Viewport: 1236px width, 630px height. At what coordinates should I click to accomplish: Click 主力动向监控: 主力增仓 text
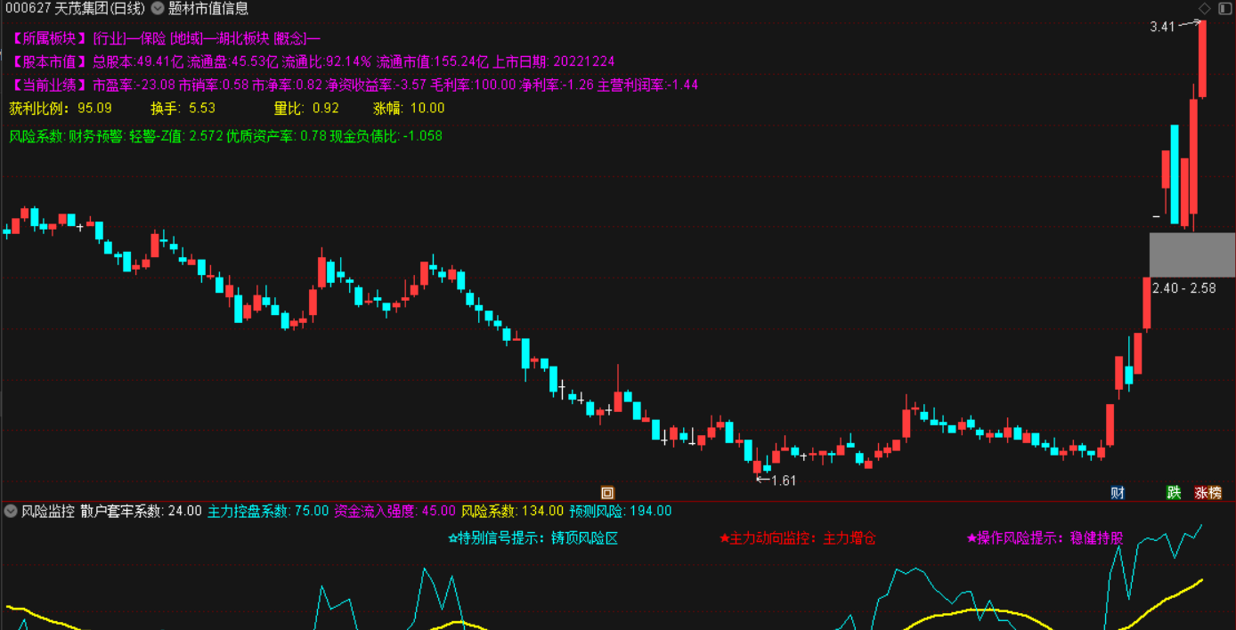798,537
